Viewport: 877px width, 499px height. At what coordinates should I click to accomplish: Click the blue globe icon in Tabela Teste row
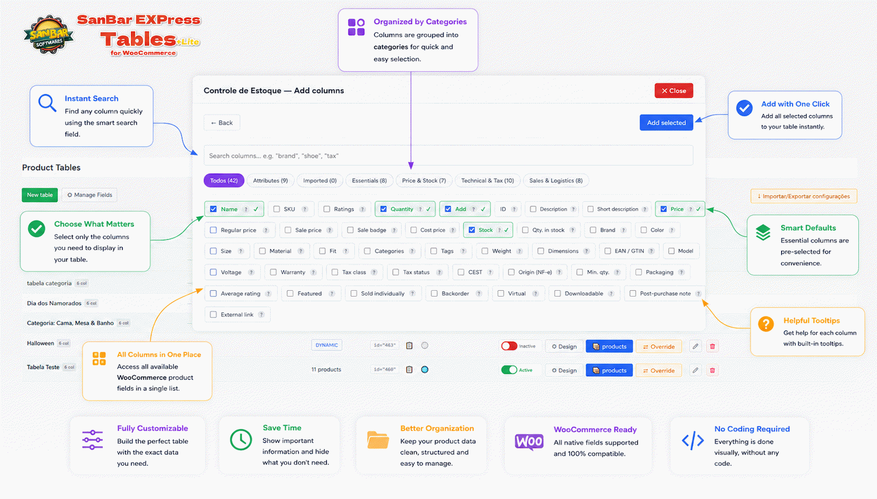pos(425,370)
